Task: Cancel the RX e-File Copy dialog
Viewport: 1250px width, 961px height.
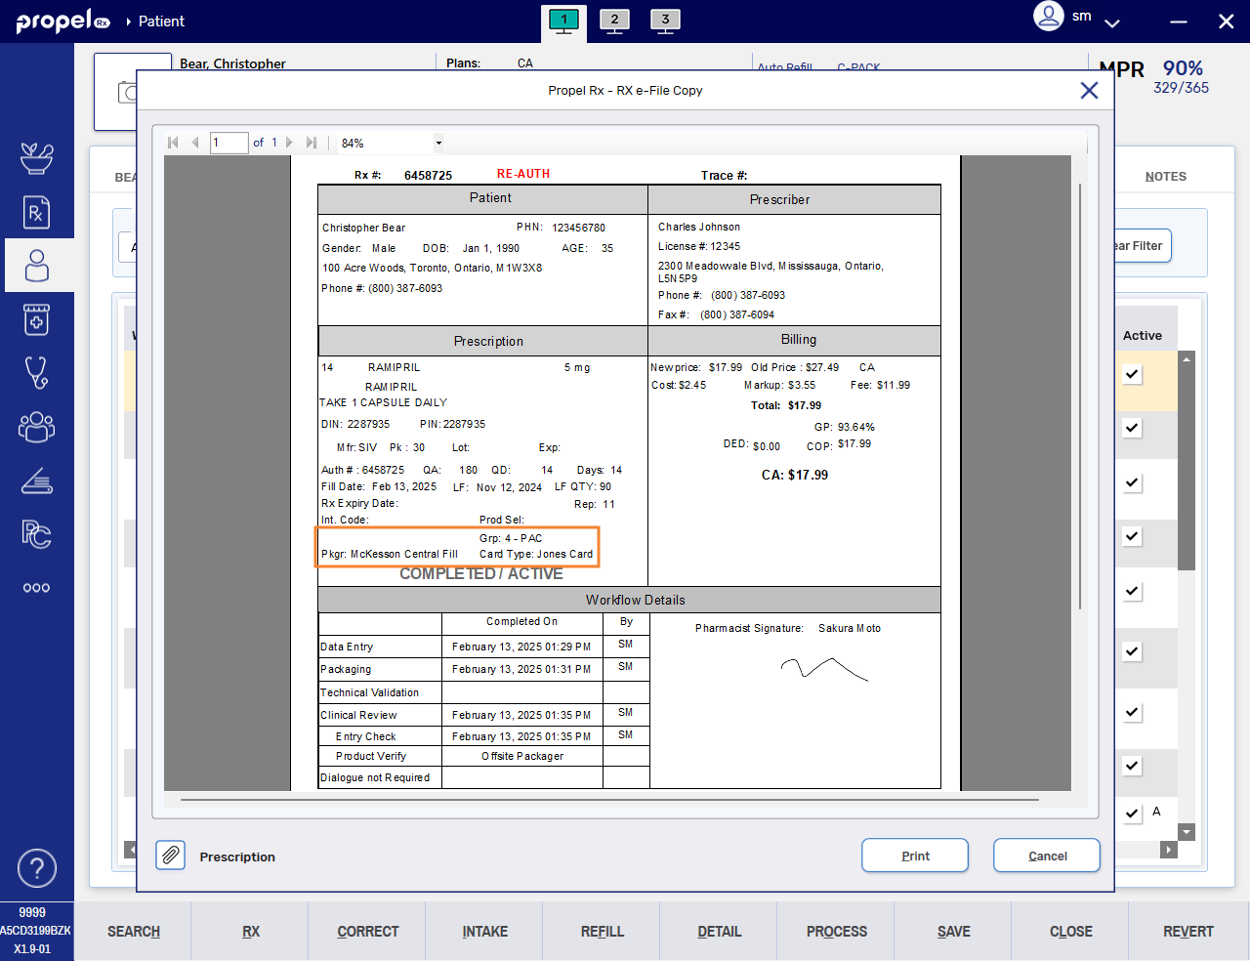Action: click(x=1047, y=856)
